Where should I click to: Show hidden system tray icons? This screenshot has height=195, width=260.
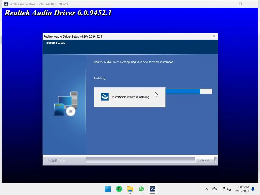click(206, 189)
